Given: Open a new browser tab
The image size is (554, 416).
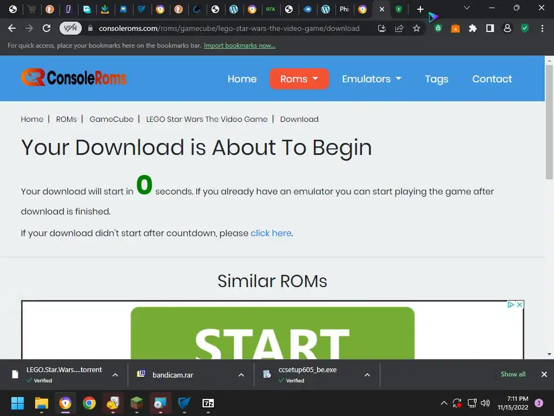Looking at the screenshot, I should point(420,9).
